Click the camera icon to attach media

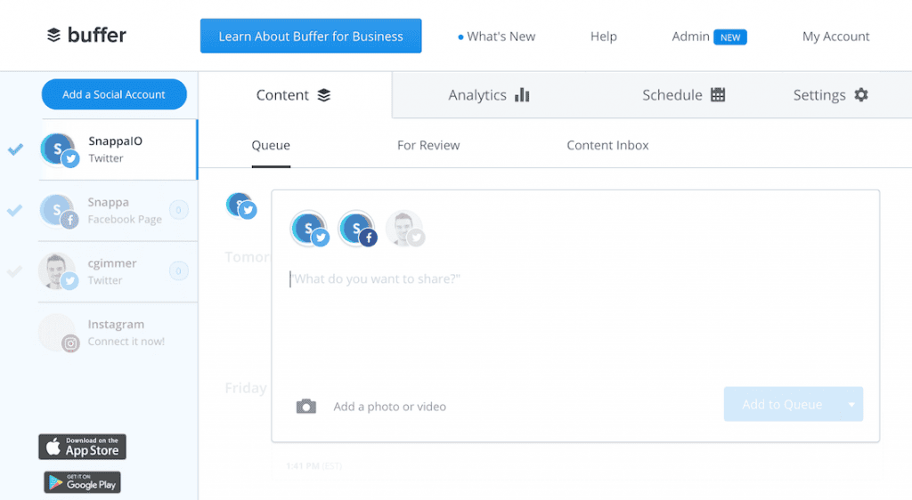coord(306,406)
